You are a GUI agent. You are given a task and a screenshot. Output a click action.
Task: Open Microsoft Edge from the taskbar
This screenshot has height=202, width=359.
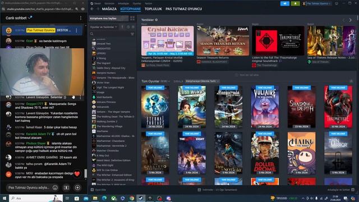(x=104, y=198)
